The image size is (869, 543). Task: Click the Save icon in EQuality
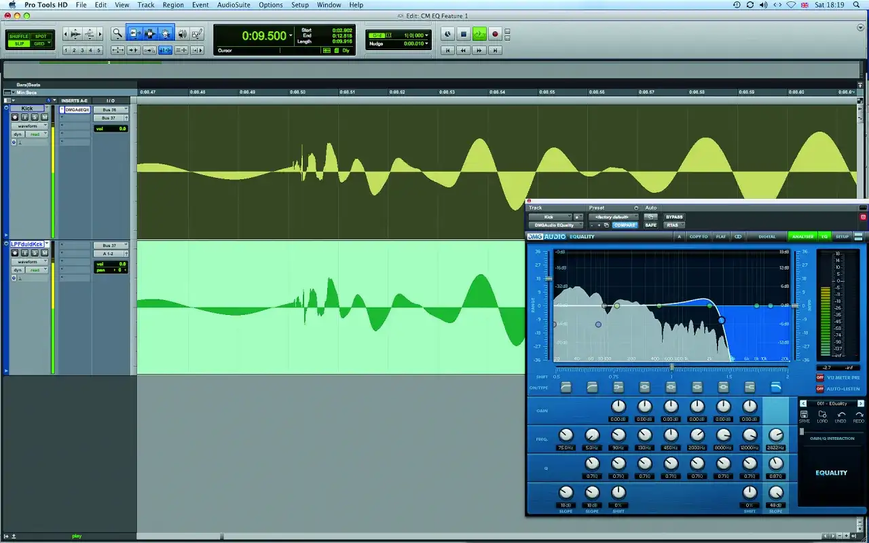point(805,415)
